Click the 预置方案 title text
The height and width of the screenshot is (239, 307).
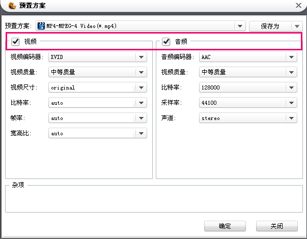coord(32,6)
